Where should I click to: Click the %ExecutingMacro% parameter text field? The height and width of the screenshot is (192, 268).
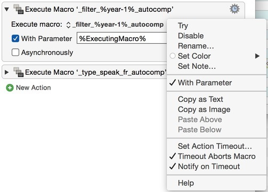click(122, 38)
